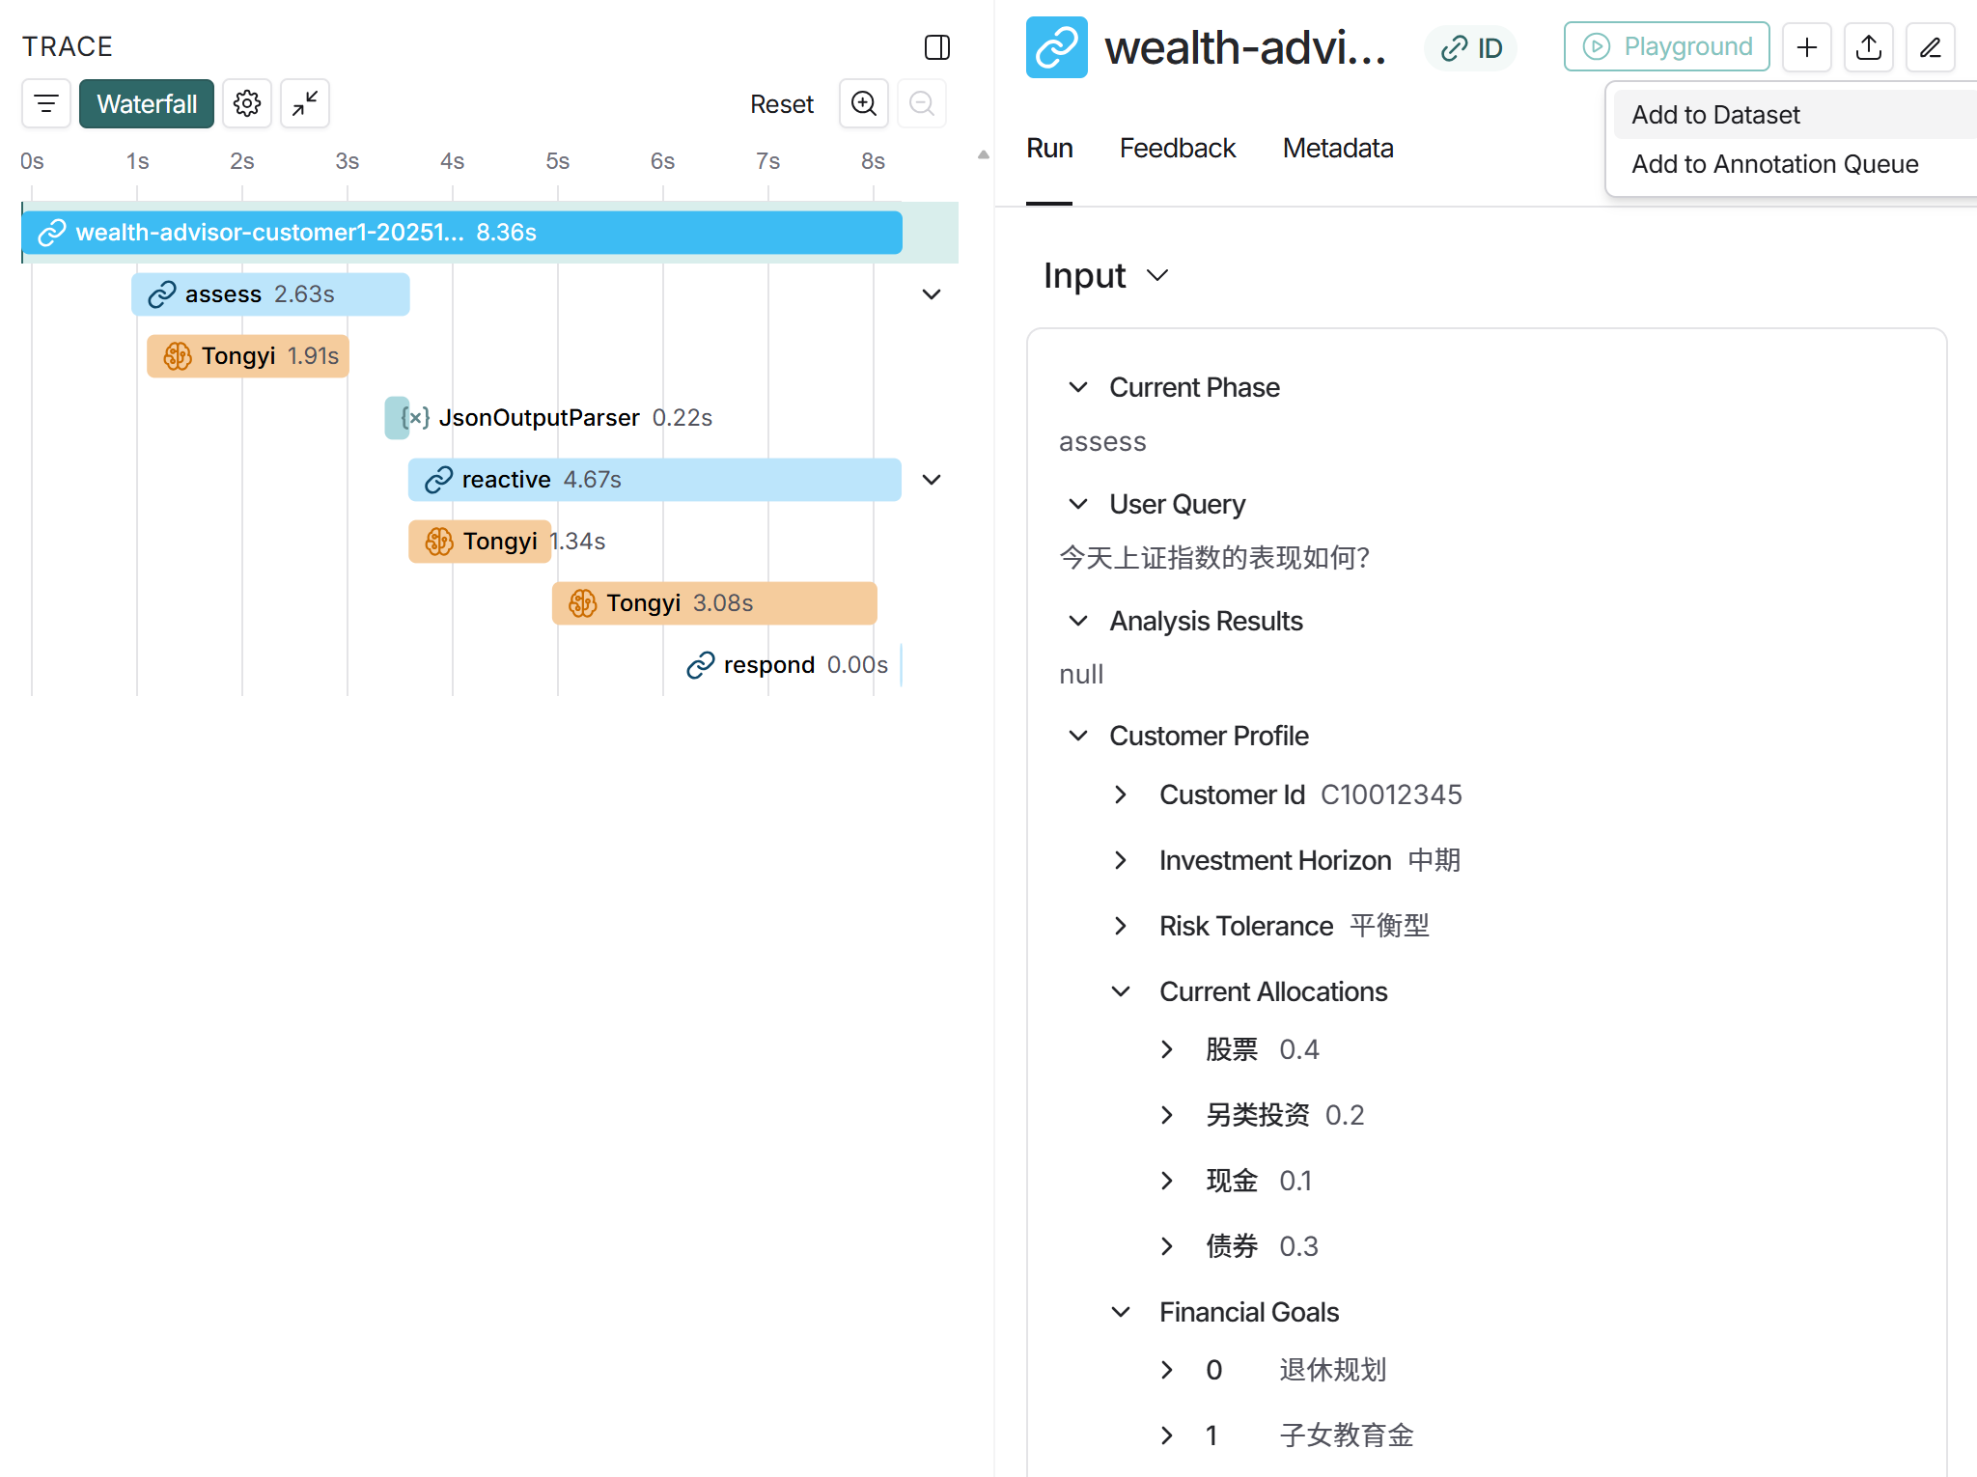
Task: Collapse the reactive span chevron
Action: point(932,480)
